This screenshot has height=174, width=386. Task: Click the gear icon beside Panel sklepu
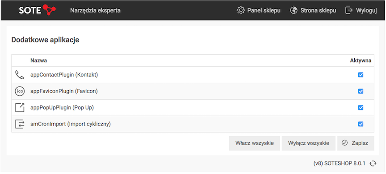point(240,10)
